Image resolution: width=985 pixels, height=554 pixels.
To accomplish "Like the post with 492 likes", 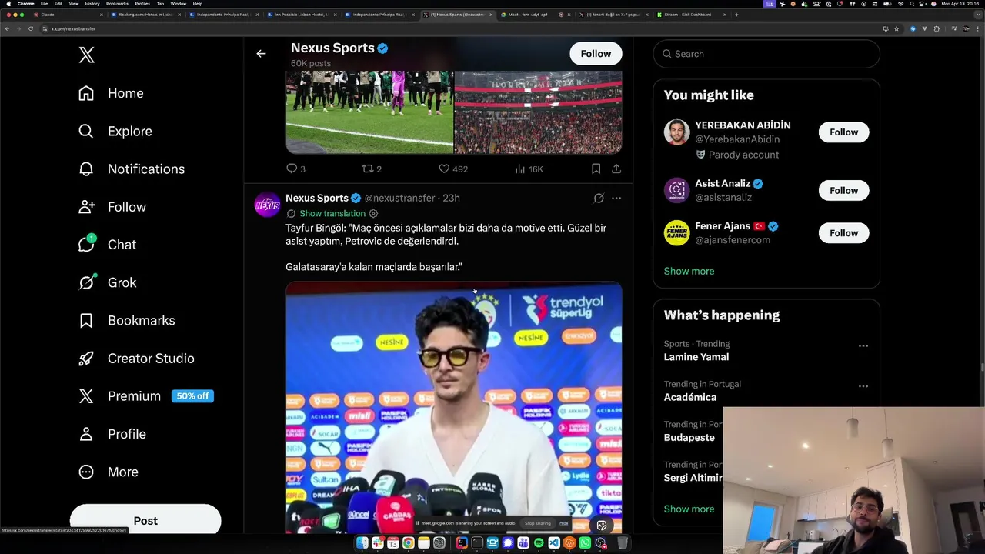I will 452,169.
